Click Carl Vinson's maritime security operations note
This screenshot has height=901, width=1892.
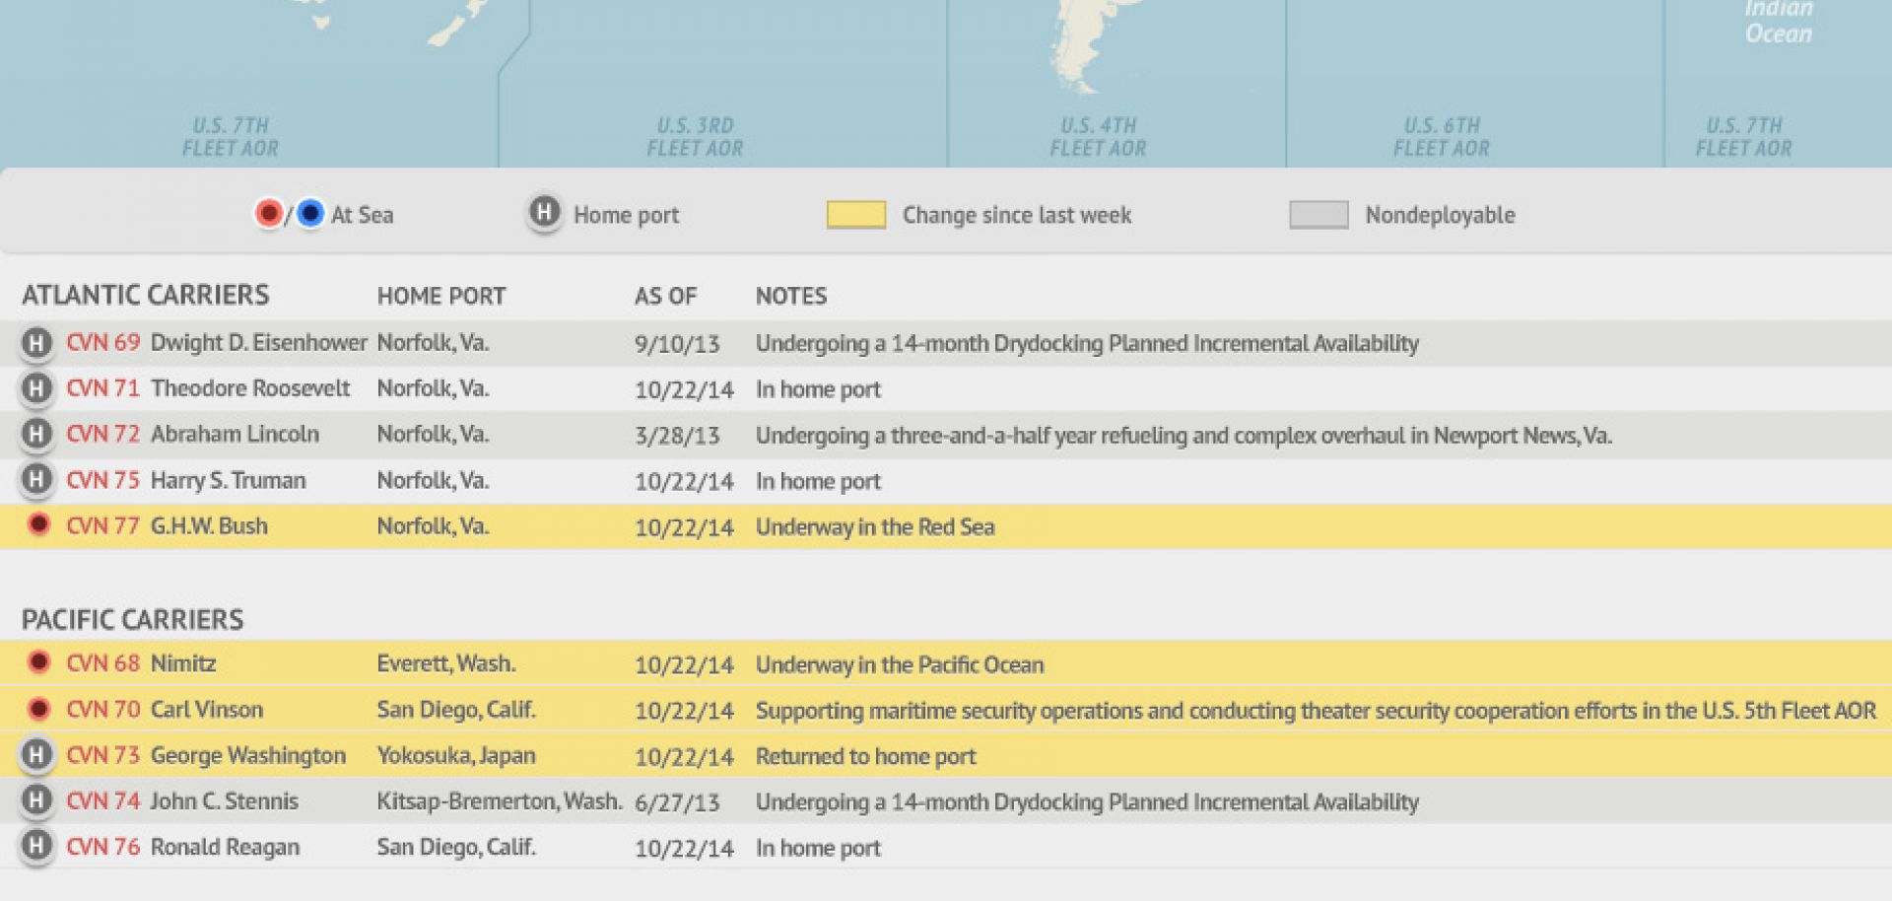[x=1316, y=711]
